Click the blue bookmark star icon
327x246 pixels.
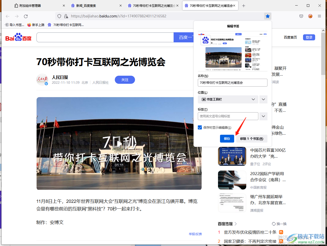pos(268,16)
